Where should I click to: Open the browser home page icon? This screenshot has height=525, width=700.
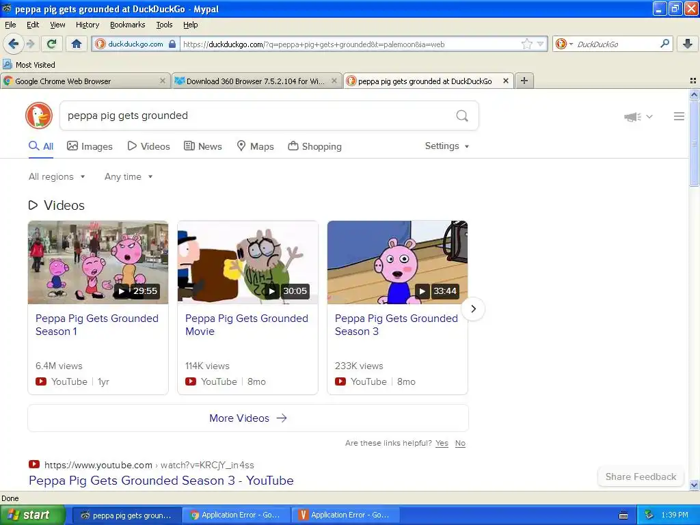(x=77, y=44)
